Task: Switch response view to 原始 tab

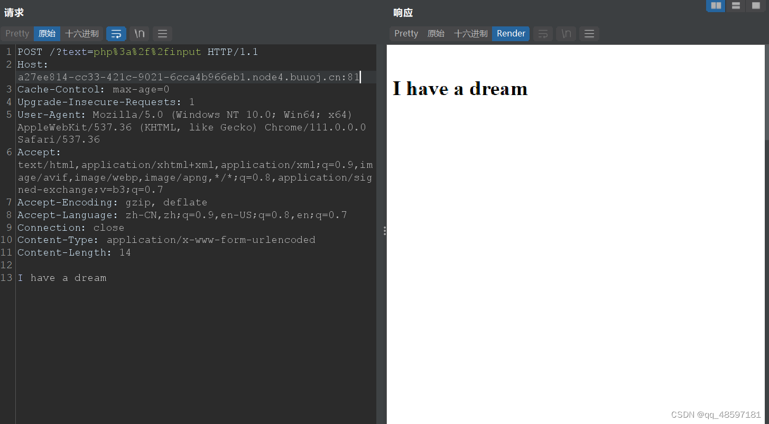Action: [x=436, y=33]
